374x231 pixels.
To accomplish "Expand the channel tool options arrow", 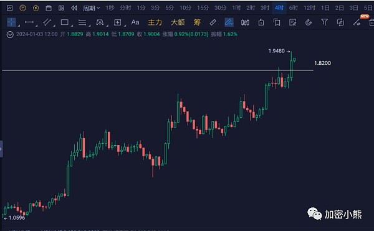I will click(54, 26).
